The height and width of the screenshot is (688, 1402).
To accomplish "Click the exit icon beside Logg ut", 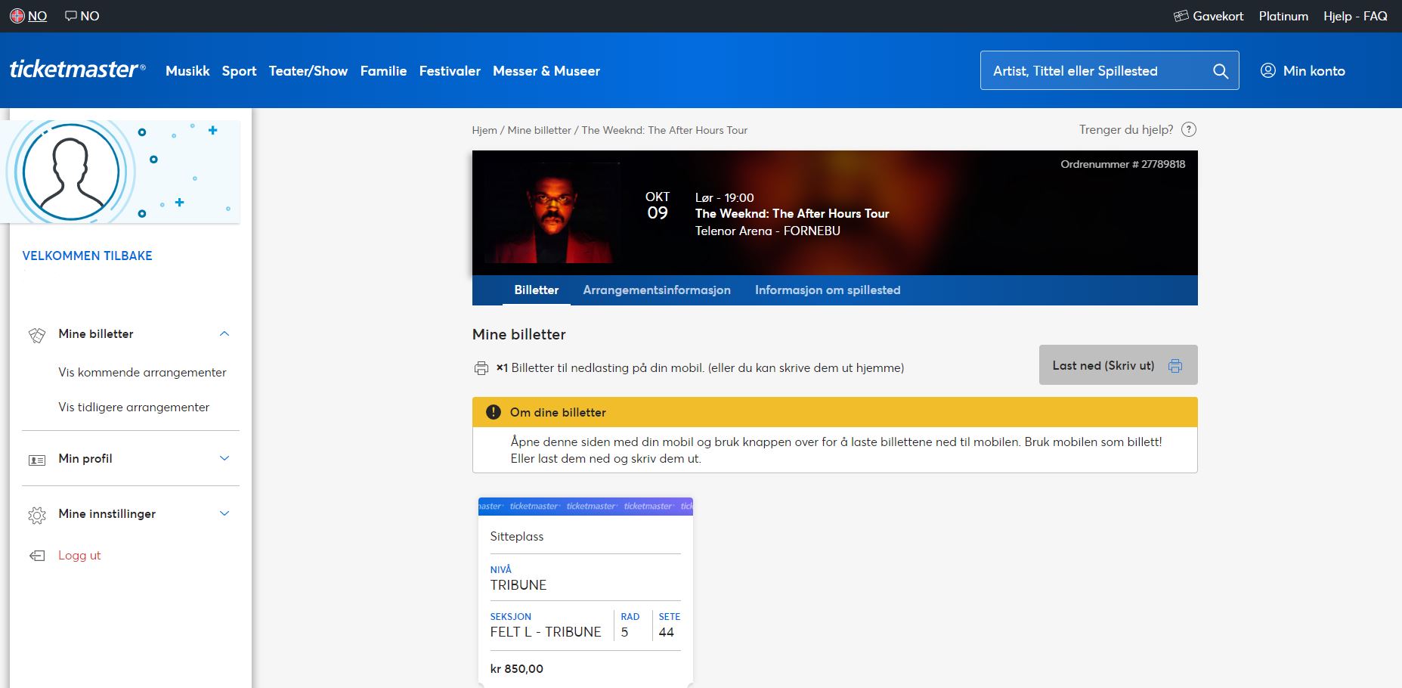I will [x=36, y=555].
